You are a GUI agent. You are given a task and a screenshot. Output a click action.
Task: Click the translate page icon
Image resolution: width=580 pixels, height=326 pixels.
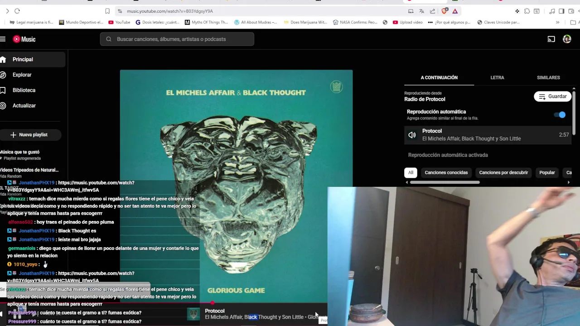421,11
